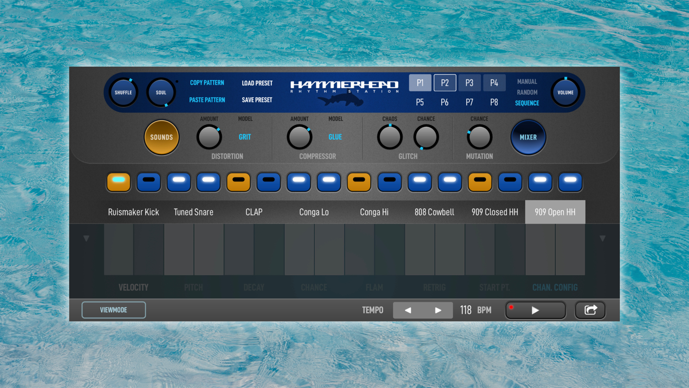This screenshot has height=388, width=689.
Task: Select the Ruismaker Kick channel tab
Action: [x=133, y=212]
